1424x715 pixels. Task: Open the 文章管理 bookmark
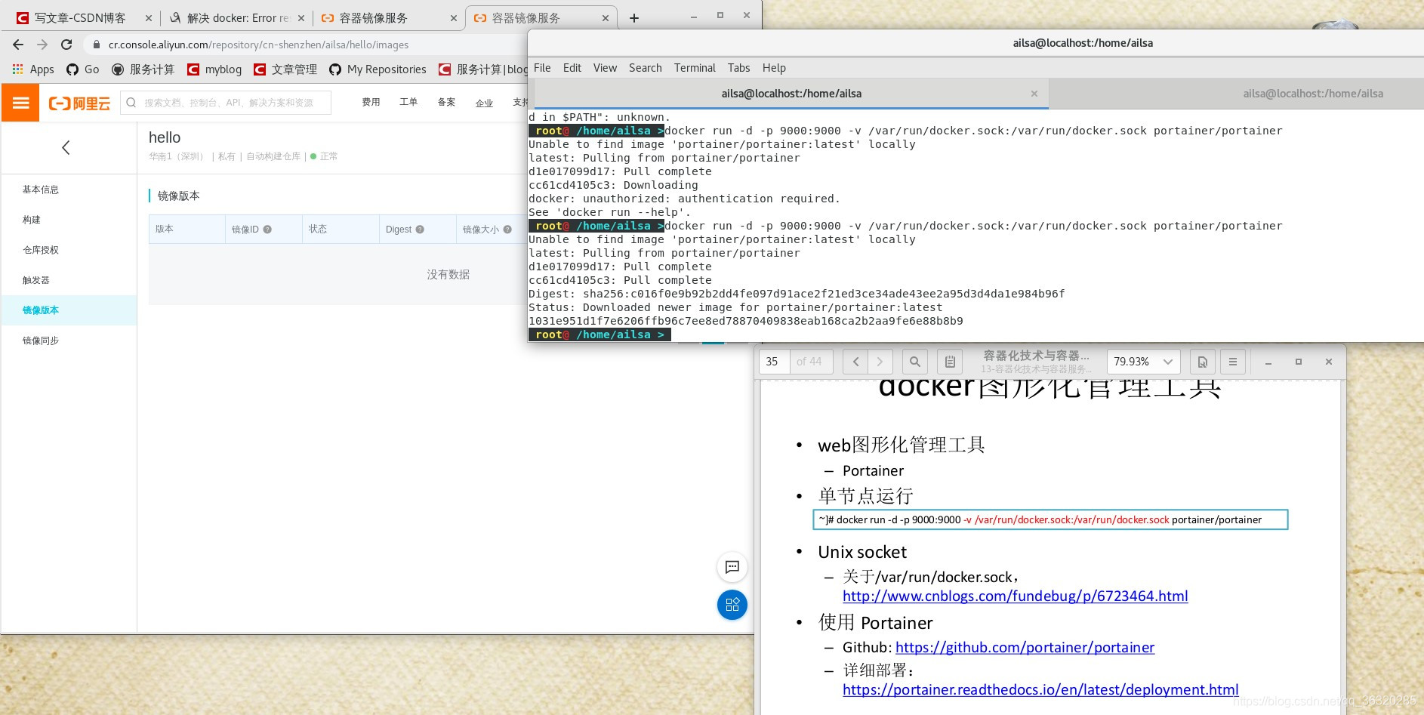285,69
